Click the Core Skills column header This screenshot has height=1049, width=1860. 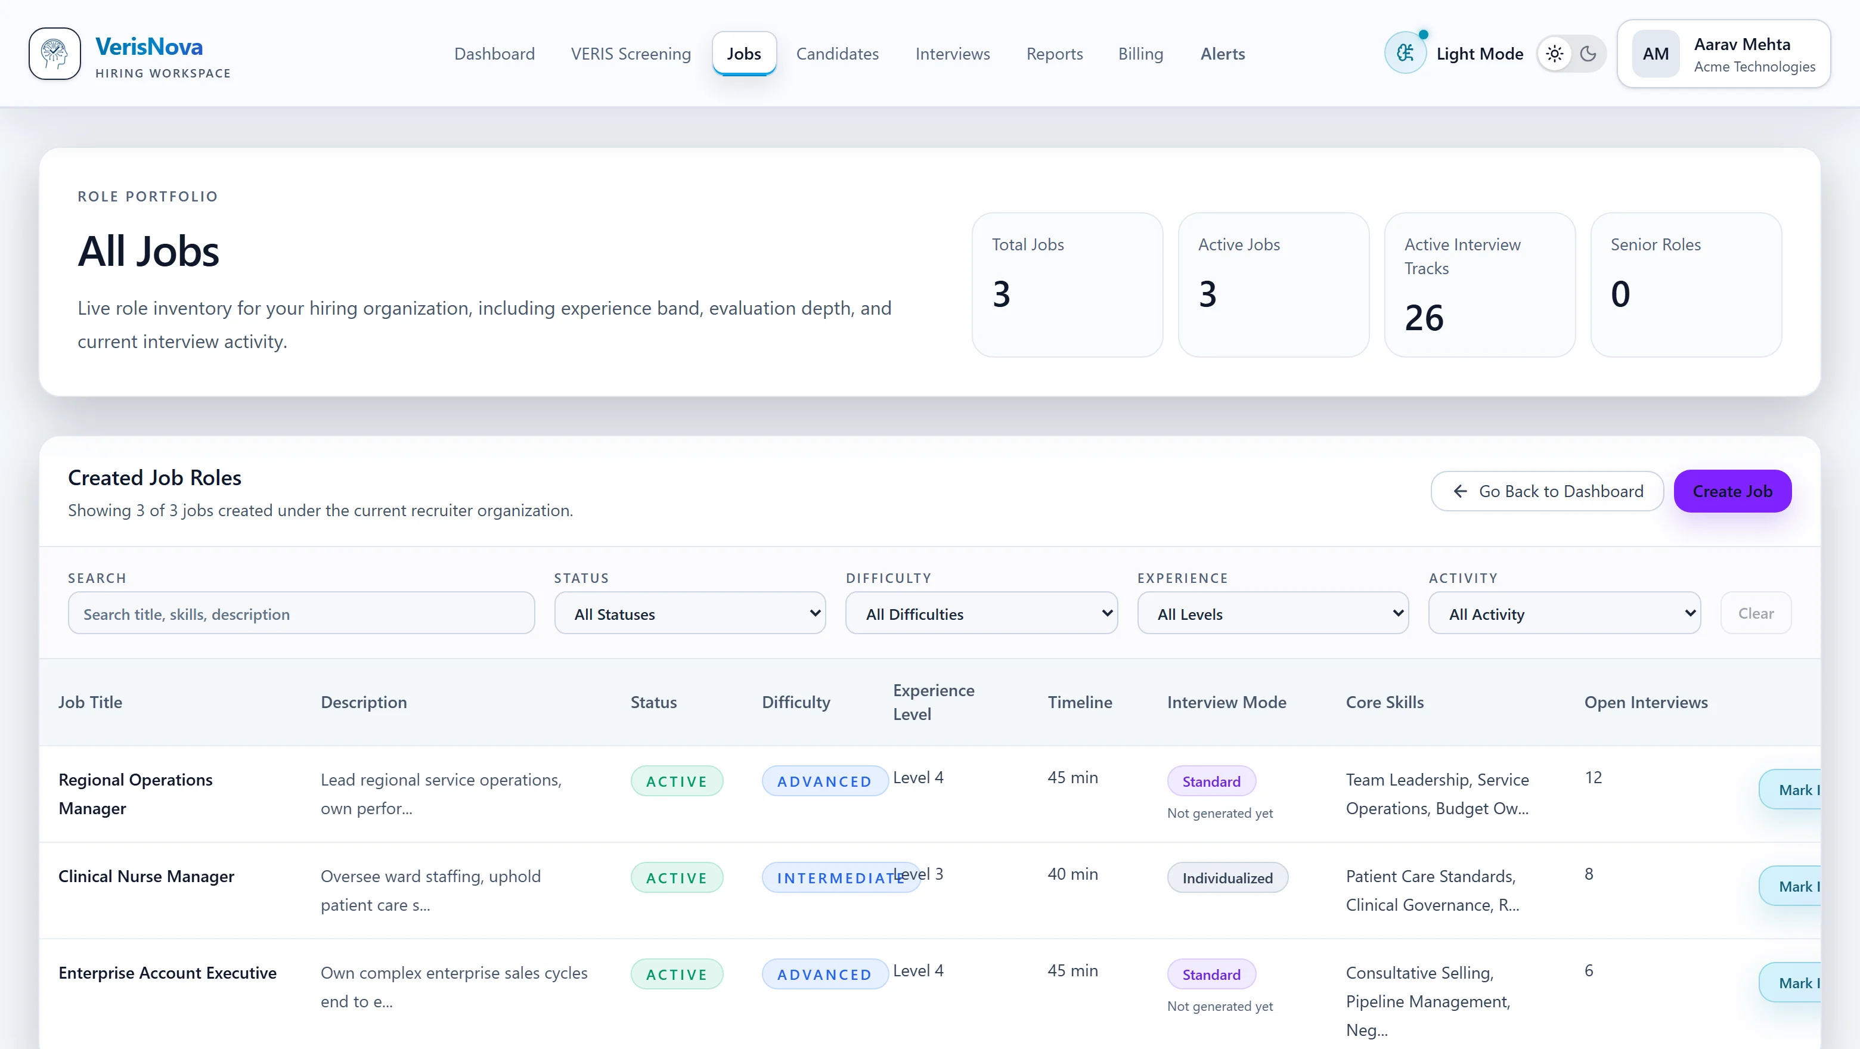(1384, 702)
